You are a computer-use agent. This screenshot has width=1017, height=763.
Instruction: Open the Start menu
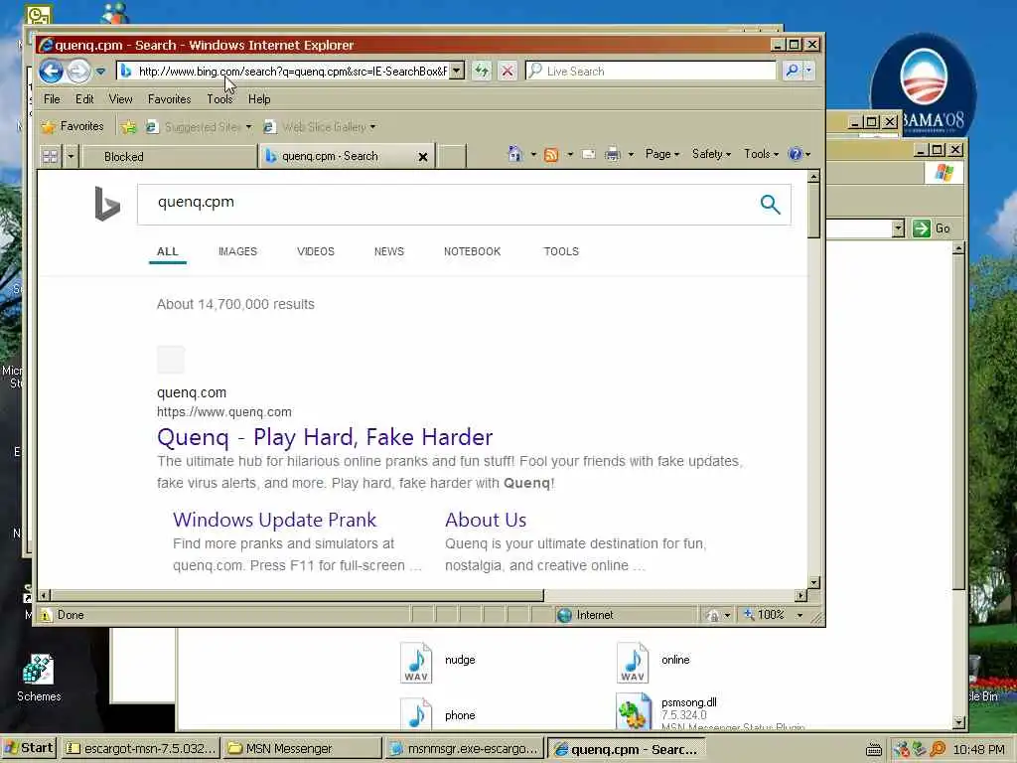click(29, 748)
